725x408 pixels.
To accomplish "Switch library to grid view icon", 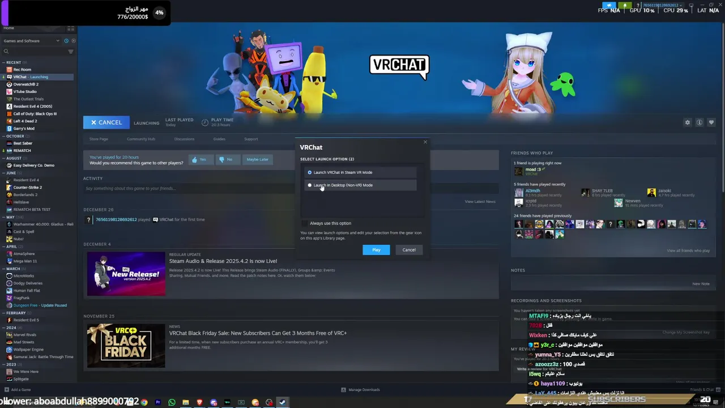I will coord(71,28).
